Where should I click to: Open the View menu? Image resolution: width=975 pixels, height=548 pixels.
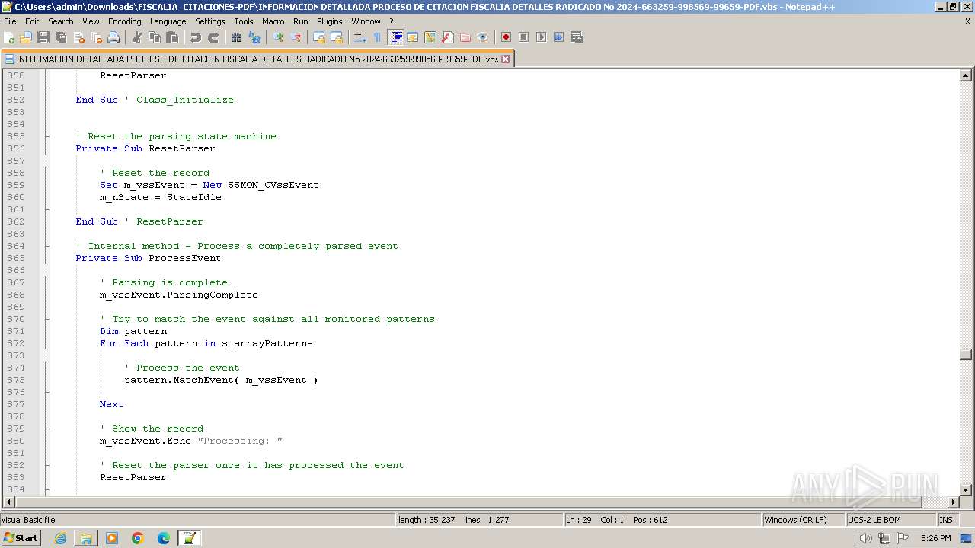pos(91,21)
